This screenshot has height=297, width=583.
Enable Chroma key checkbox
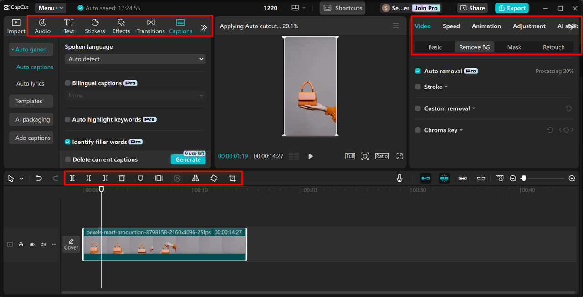click(418, 130)
